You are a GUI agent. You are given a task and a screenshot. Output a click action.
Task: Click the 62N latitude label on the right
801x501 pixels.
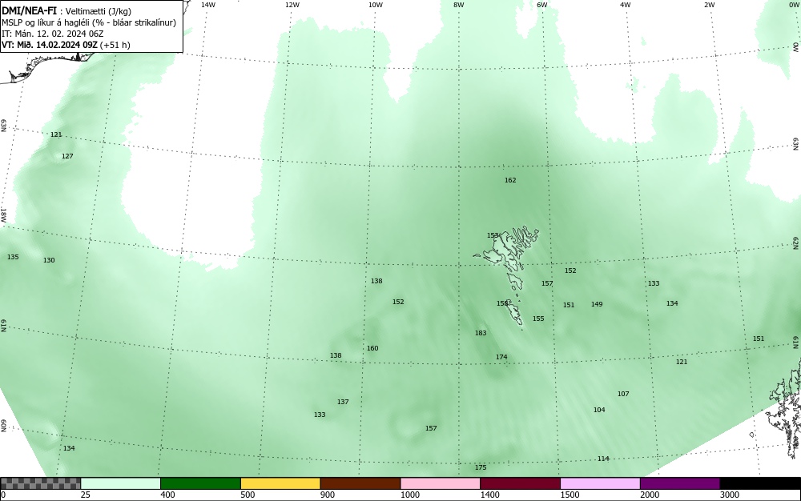(796, 242)
